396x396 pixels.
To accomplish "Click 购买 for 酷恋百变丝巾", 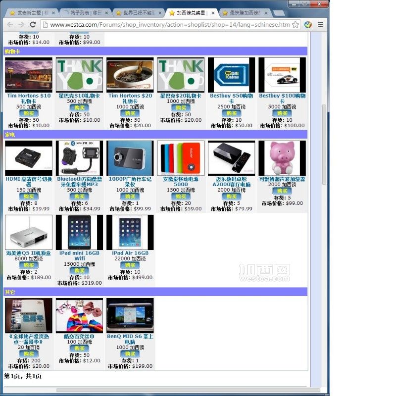I will tap(80, 348).
